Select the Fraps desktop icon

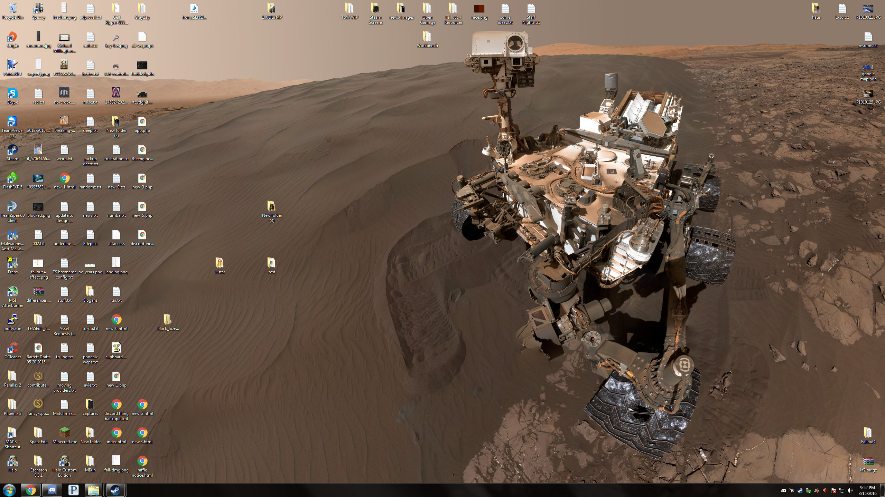(13, 266)
